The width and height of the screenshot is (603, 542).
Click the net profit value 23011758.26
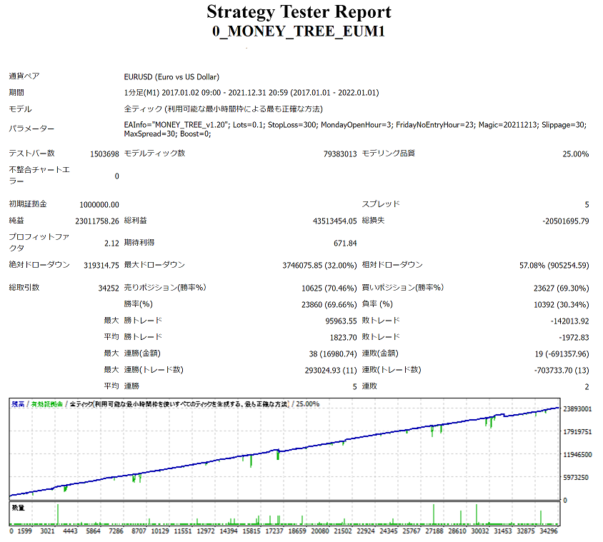click(x=97, y=221)
